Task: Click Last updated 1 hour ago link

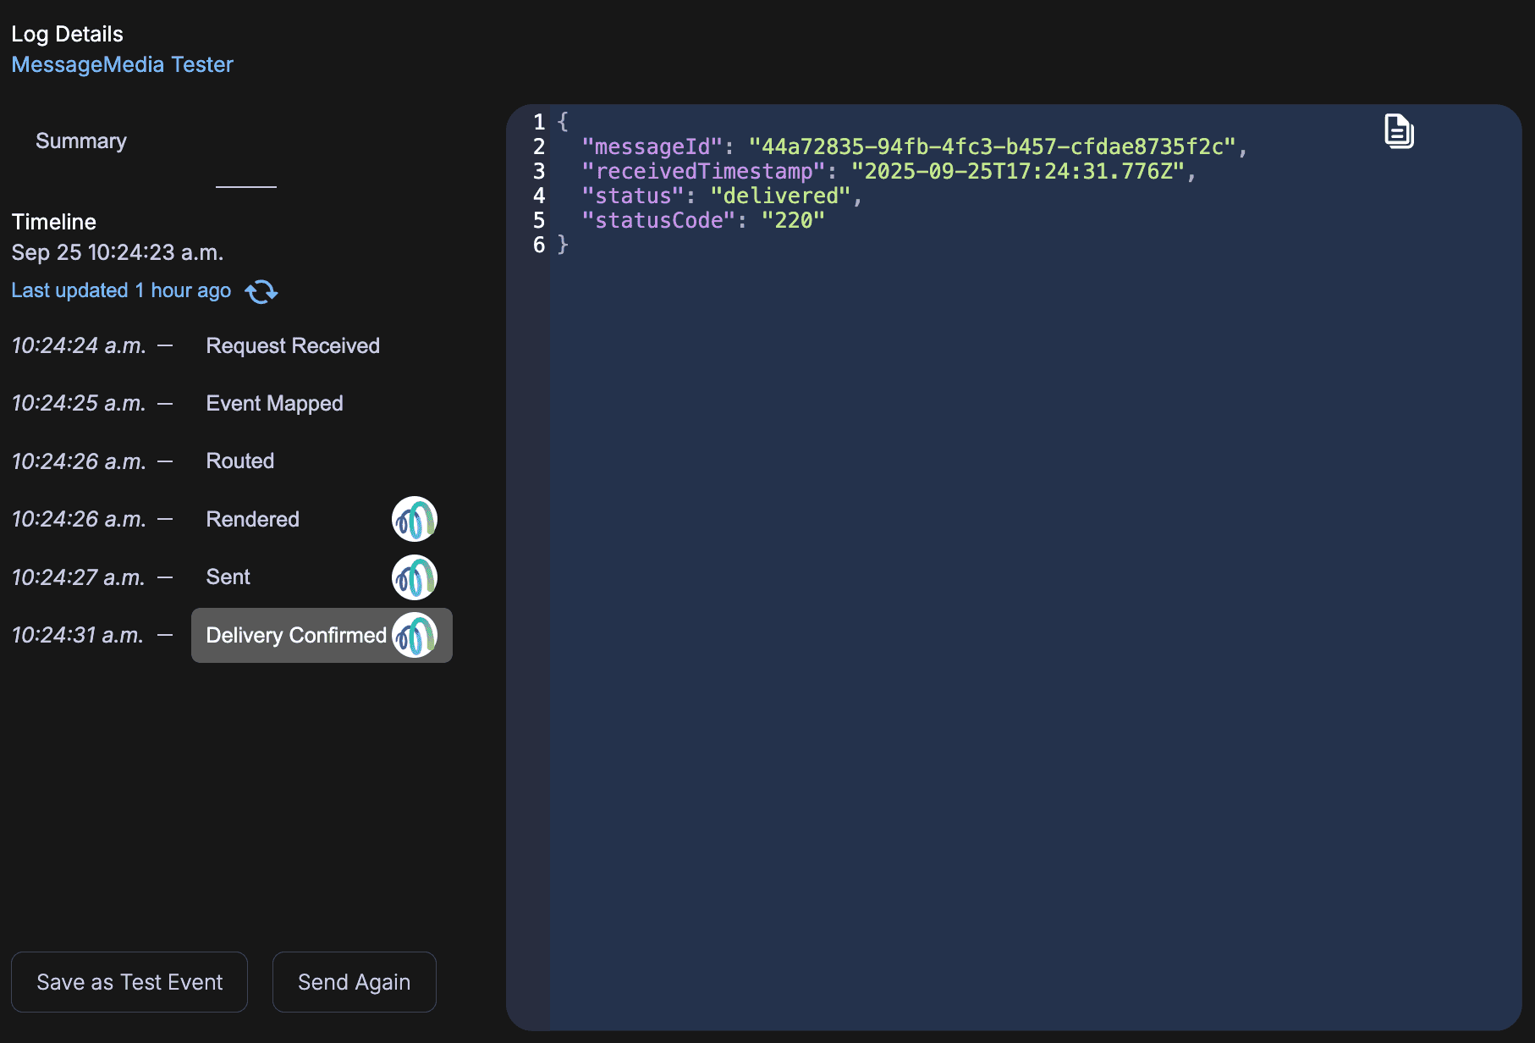Action: point(121,290)
